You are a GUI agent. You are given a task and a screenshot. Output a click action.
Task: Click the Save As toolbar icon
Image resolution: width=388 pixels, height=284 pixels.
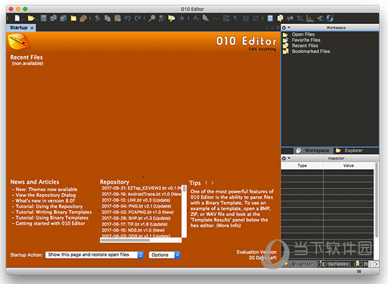point(53,18)
